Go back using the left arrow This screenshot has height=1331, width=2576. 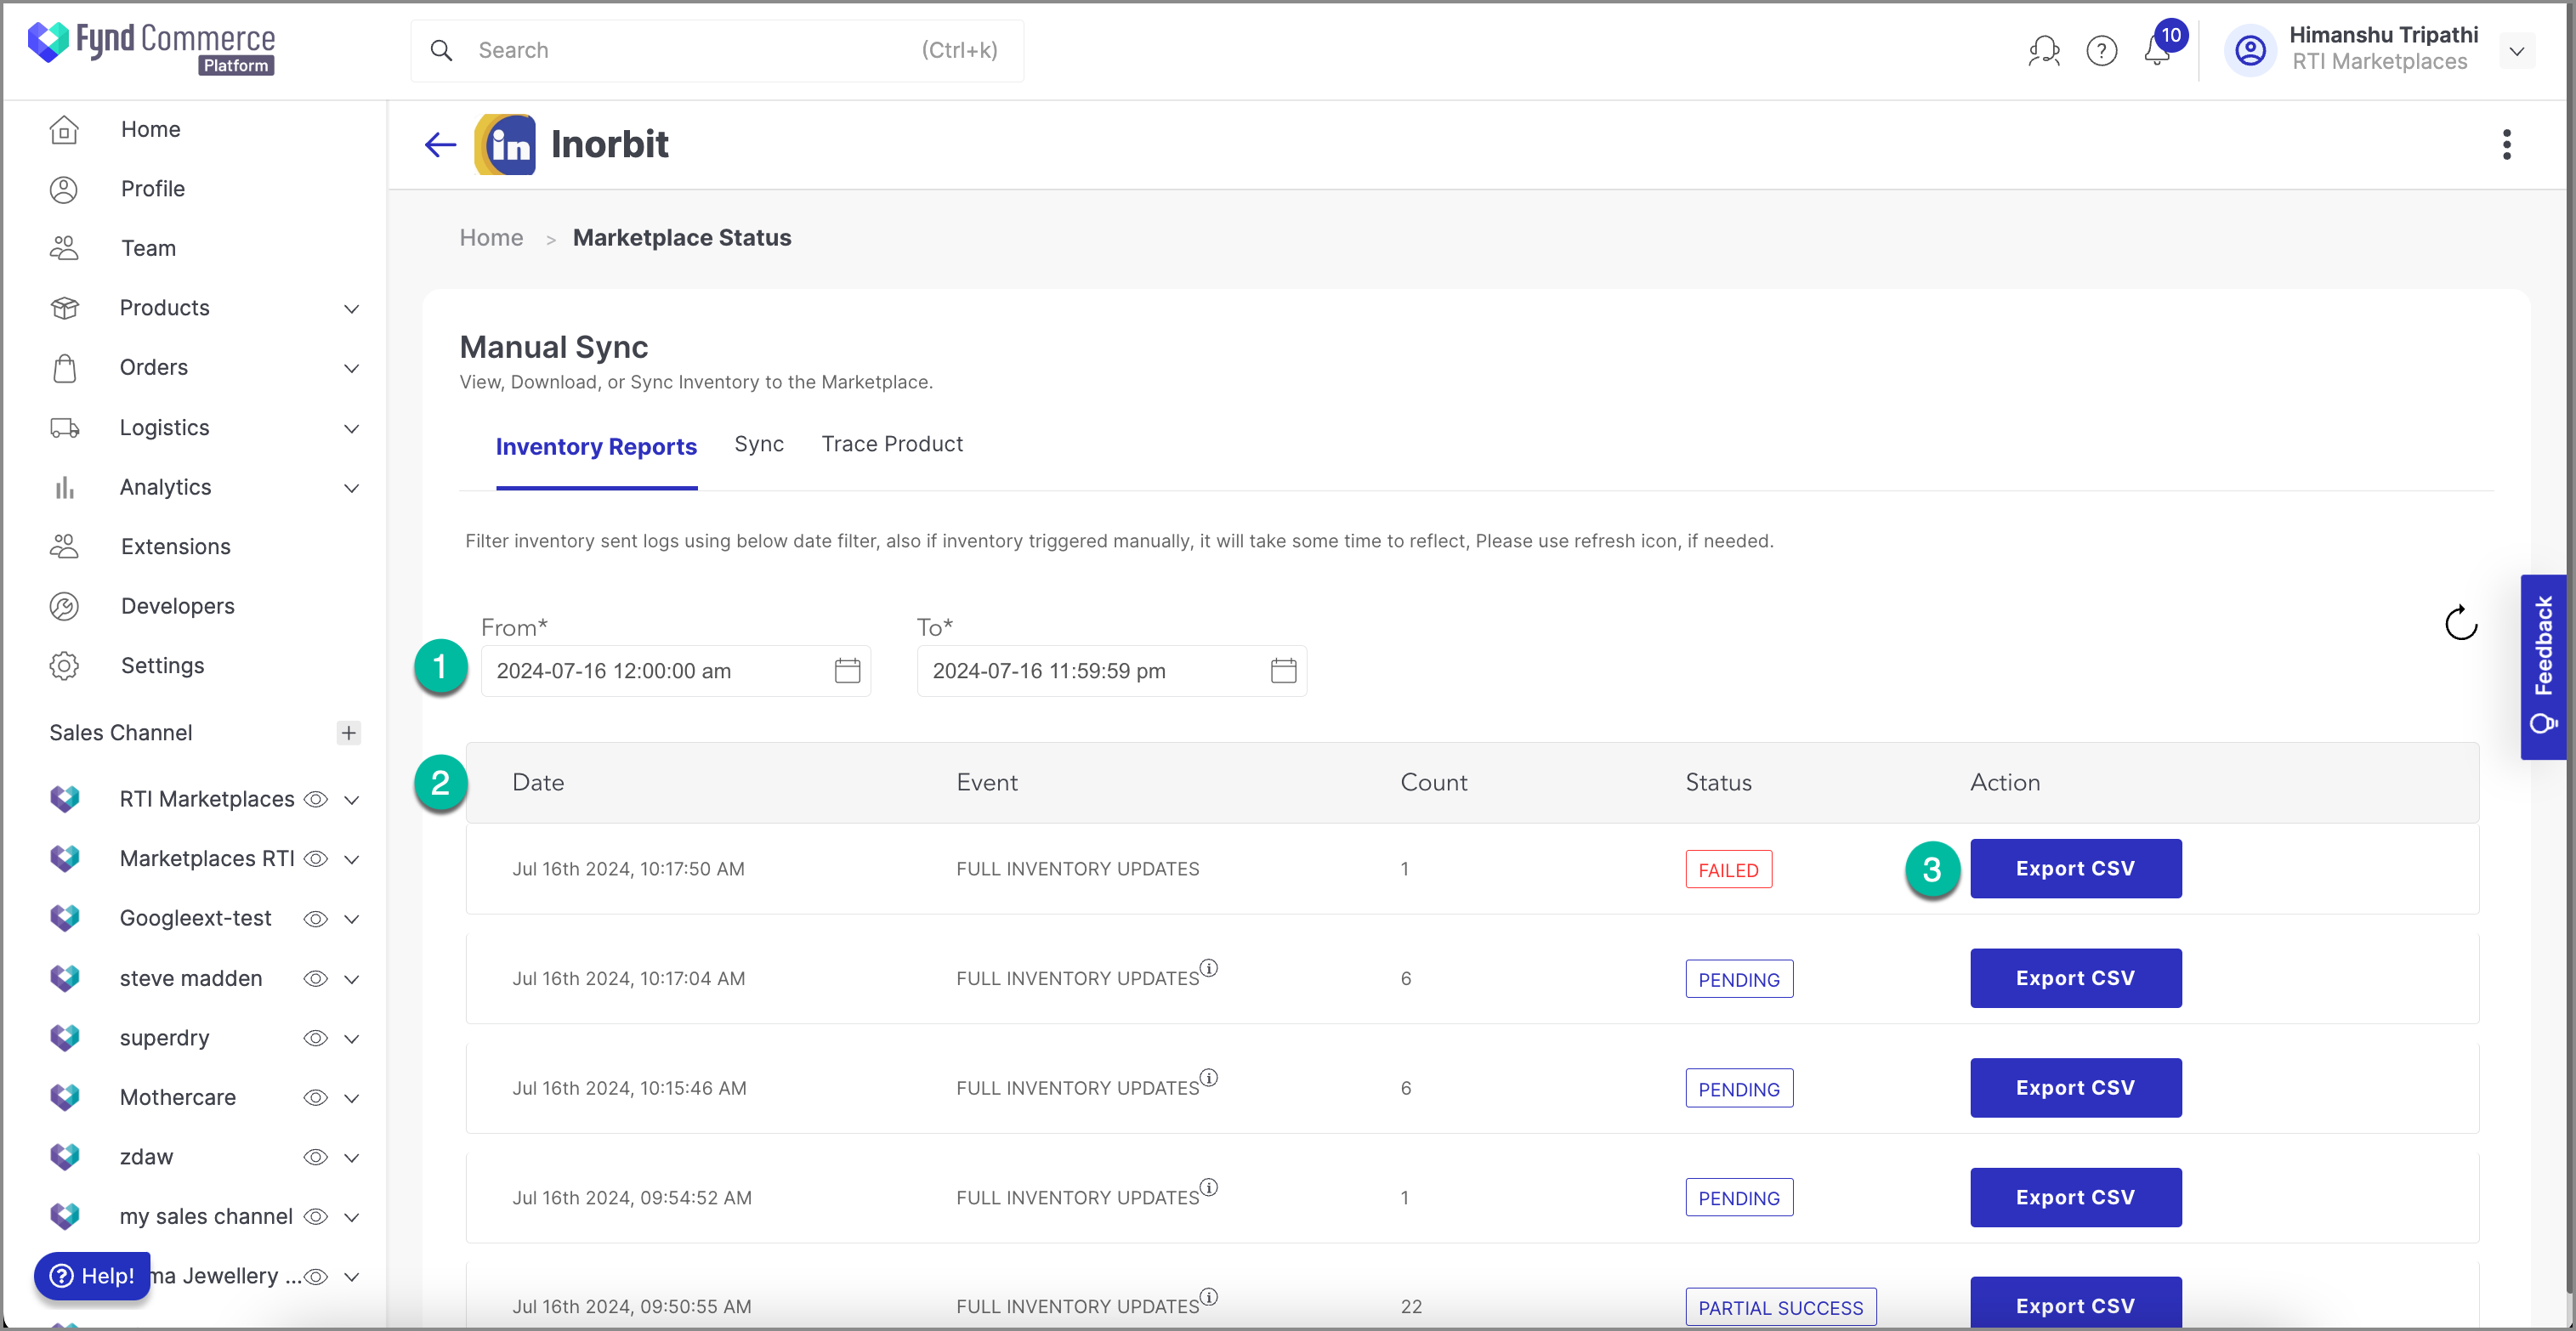(440, 145)
